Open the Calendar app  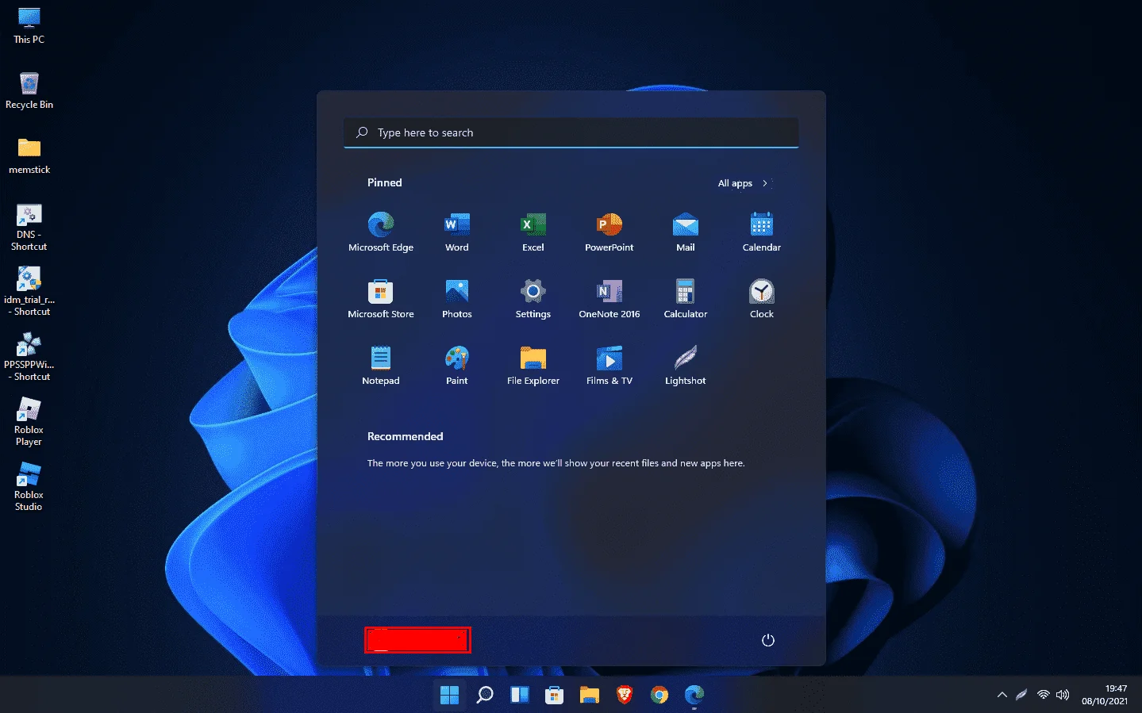tap(762, 232)
